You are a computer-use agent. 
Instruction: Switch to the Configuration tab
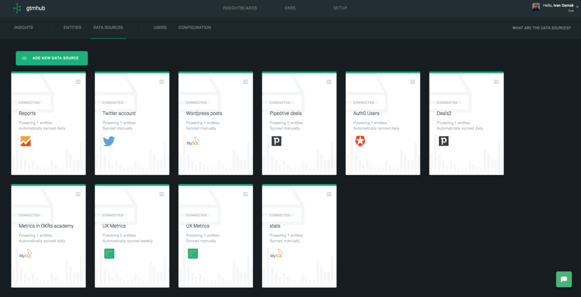(195, 27)
